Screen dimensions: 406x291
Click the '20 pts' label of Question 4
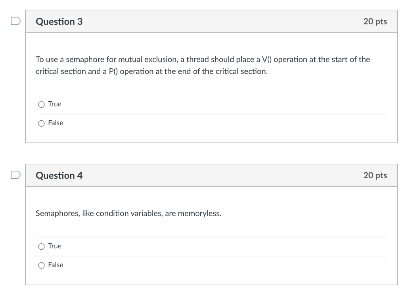coord(375,175)
